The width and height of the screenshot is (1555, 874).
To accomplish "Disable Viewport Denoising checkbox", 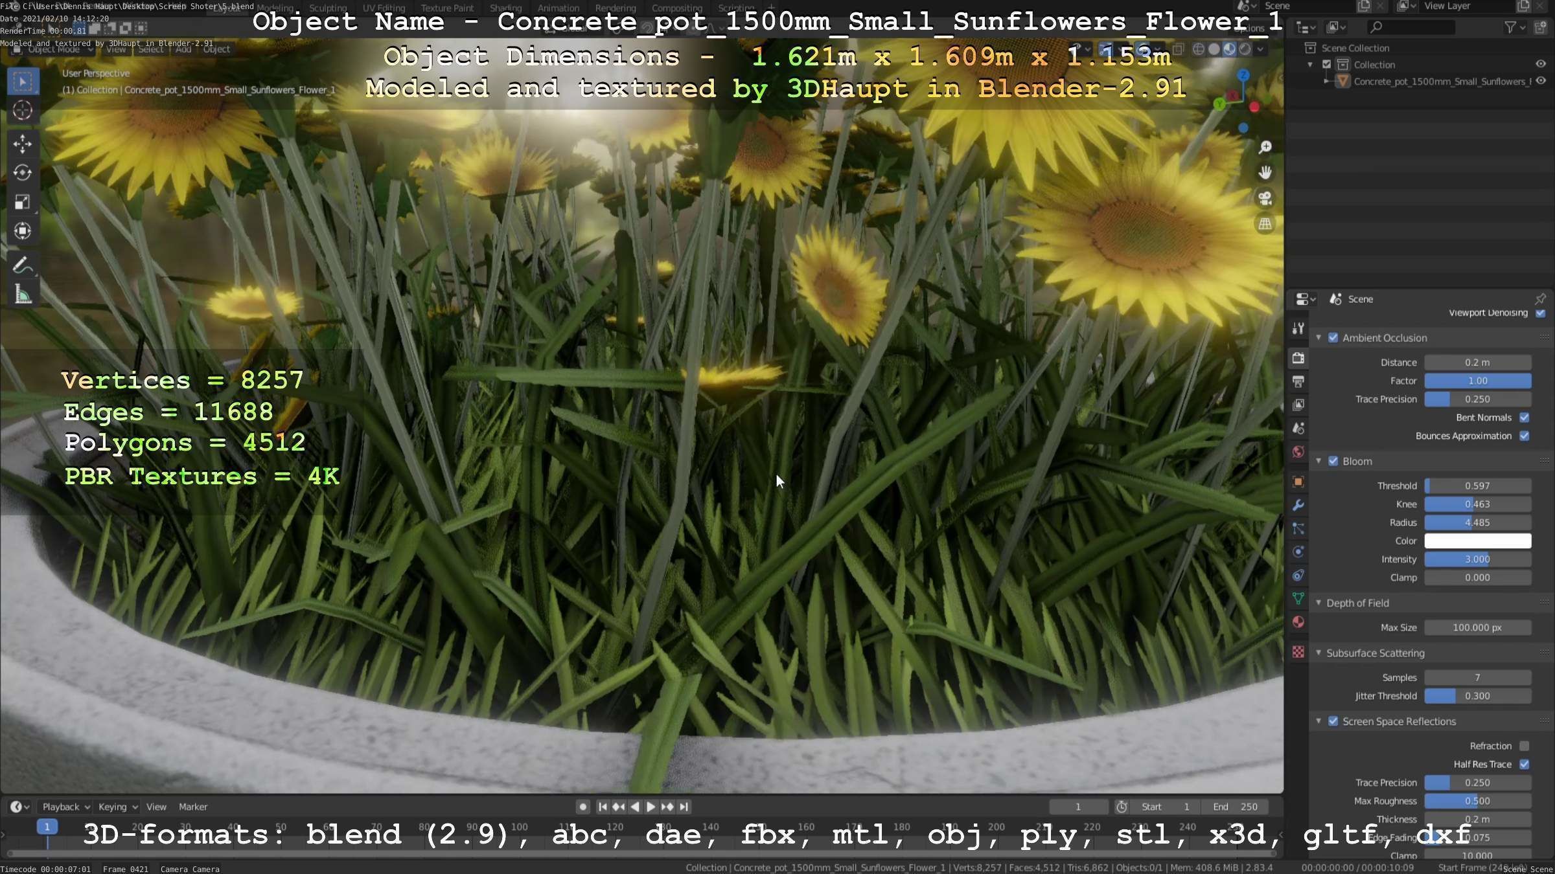I will pos(1540,313).
